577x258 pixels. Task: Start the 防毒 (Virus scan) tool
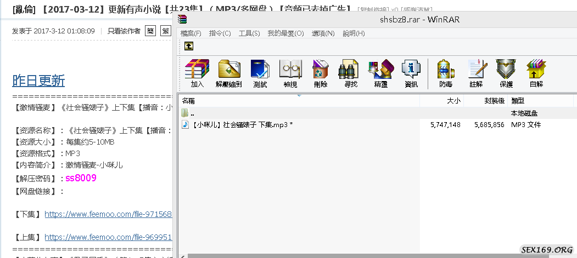[446, 73]
